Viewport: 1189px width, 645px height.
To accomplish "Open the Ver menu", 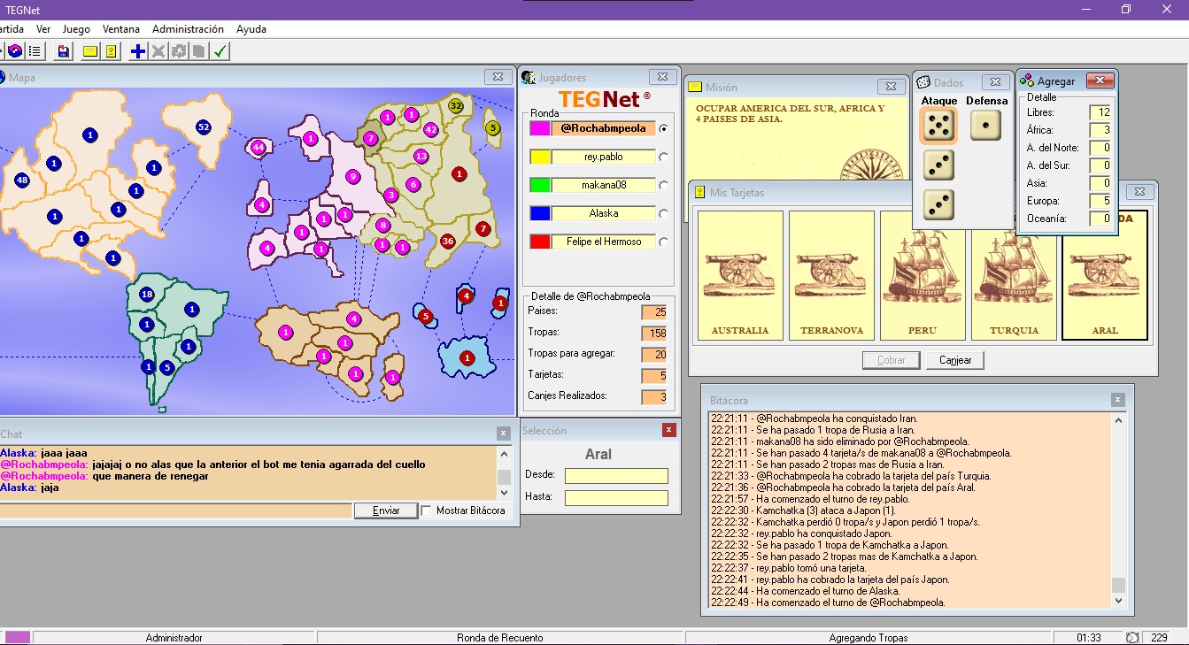I will pos(43,29).
